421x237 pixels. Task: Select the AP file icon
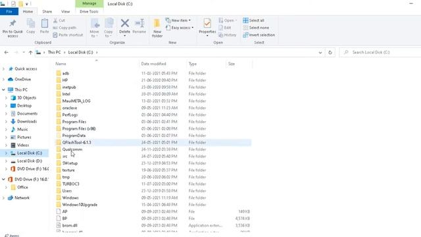[59, 211]
